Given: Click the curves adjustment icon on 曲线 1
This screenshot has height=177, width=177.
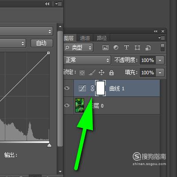Looking at the screenshot, I should pyautogui.click(x=82, y=88).
